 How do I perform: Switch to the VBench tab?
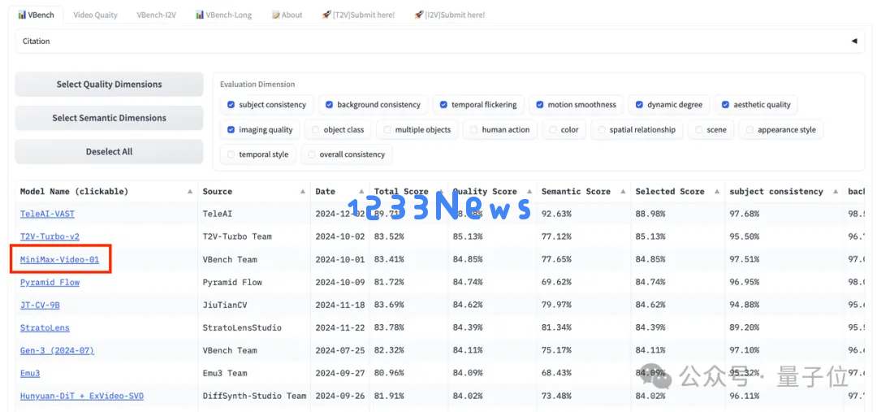tap(37, 15)
